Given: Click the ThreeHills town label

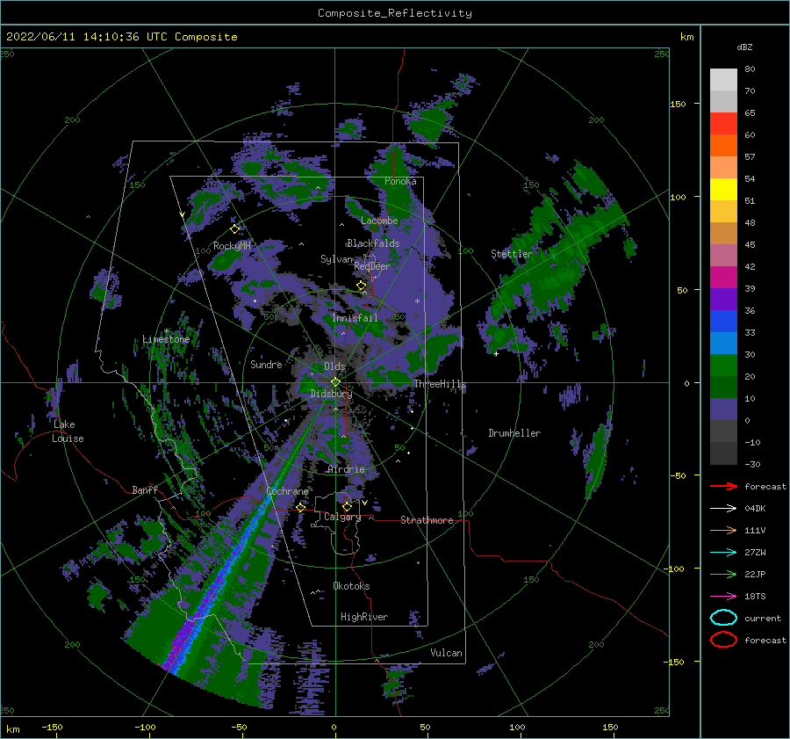Looking at the screenshot, I should point(440,384).
